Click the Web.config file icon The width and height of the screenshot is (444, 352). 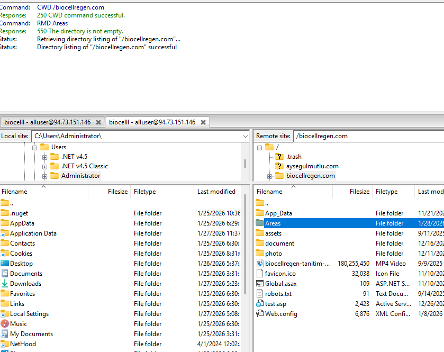pyautogui.click(x=260, y=314)
